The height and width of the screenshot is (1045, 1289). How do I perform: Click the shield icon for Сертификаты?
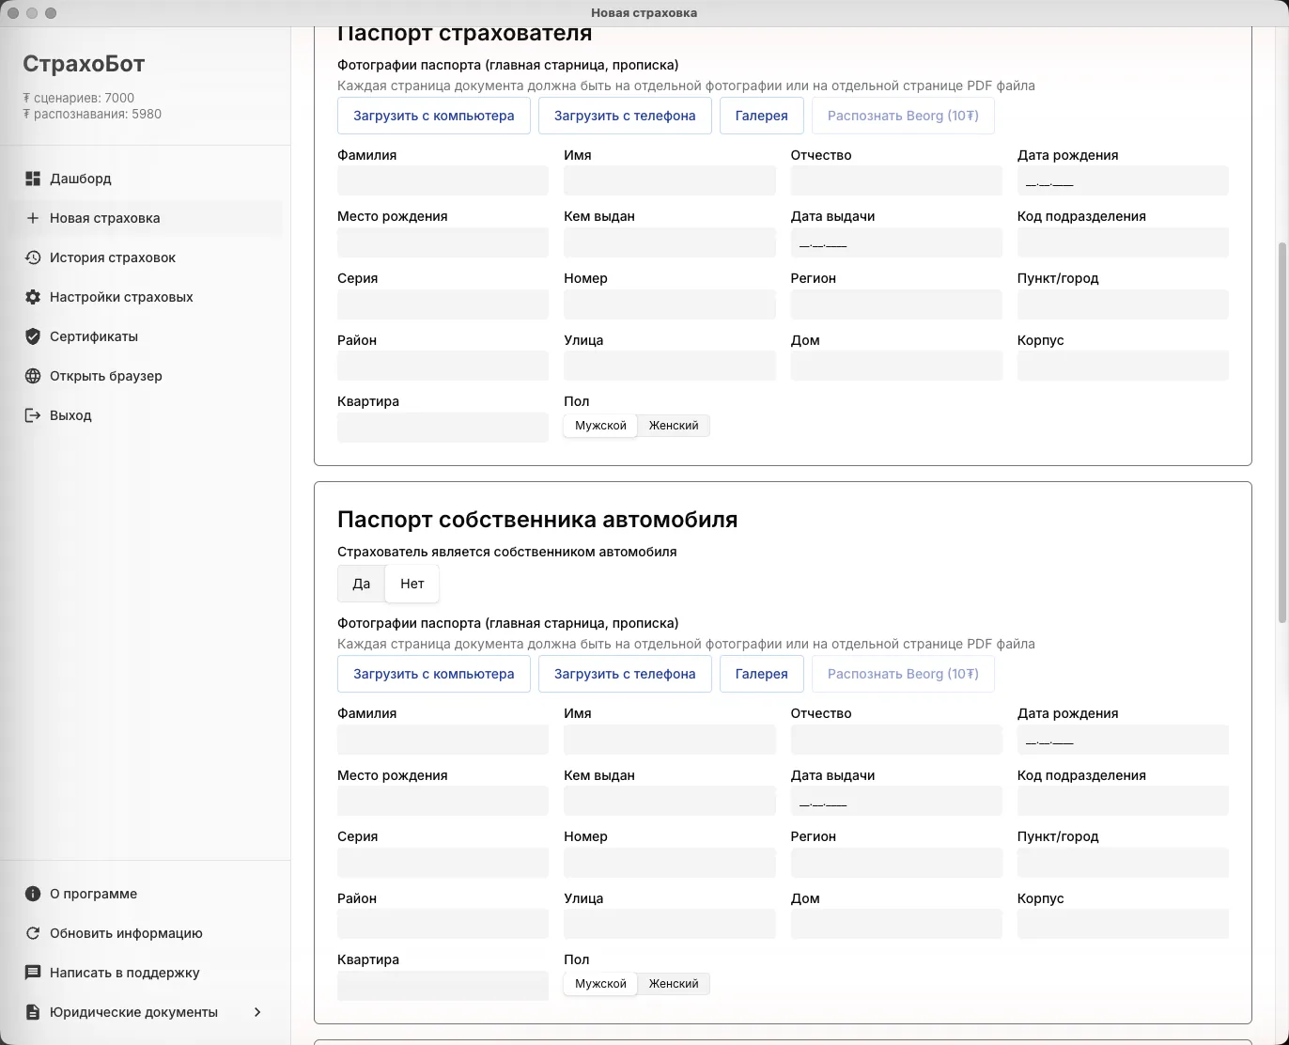pos(33,336)
